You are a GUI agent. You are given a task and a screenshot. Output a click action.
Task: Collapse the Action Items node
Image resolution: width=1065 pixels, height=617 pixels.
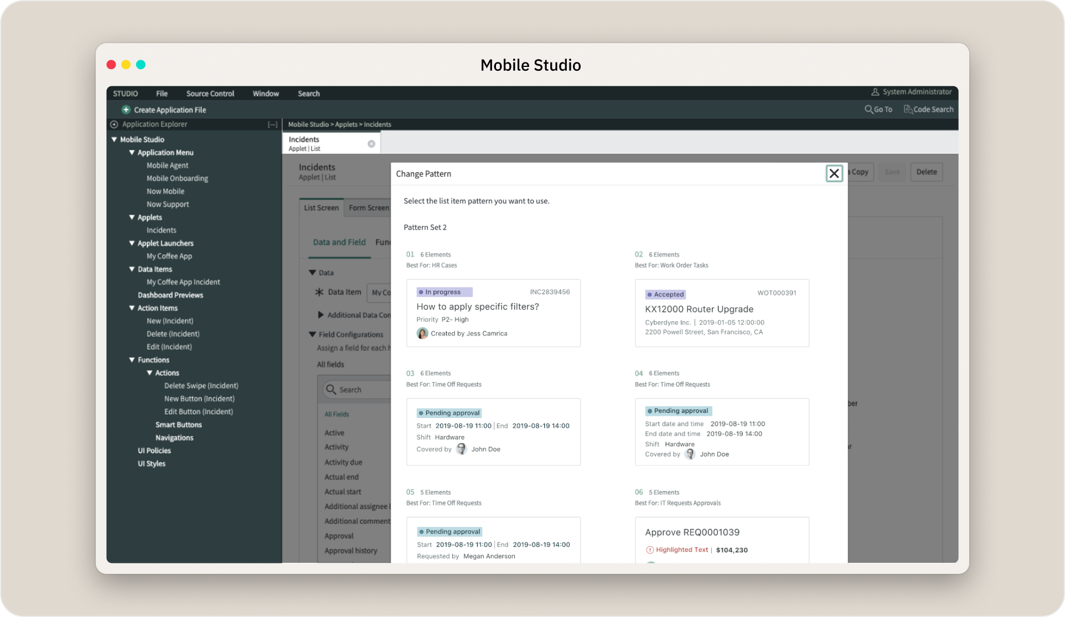(x=132, y=308)
